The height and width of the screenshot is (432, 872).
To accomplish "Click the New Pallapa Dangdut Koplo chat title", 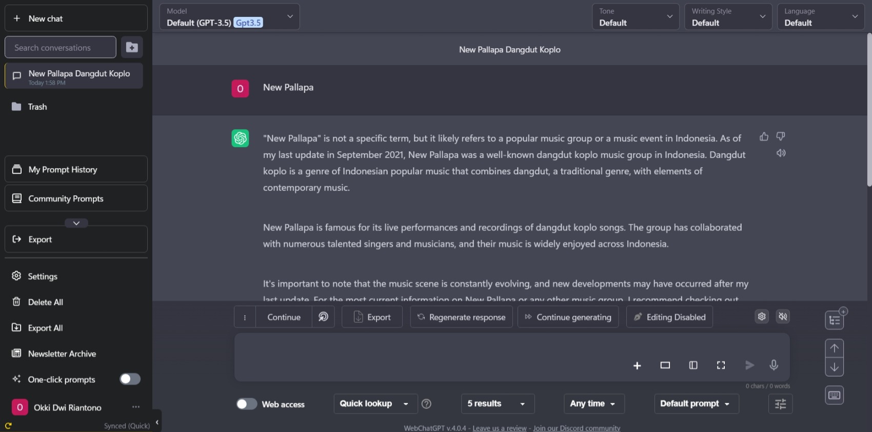I will 509,50.
